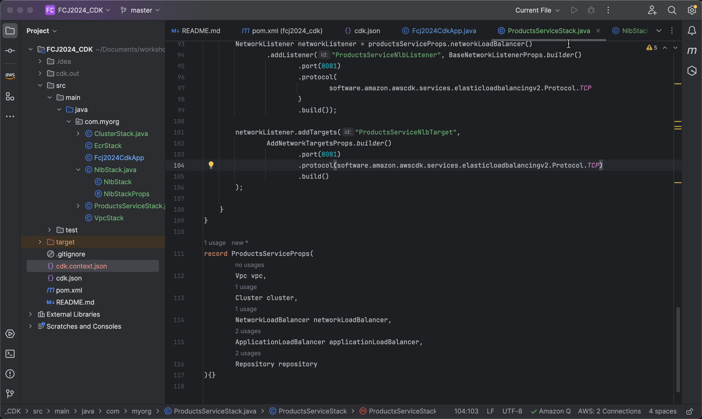The image size is (702, 419).
Task: Open the AWS Toolkit tool window
Action: coord(10,75)
